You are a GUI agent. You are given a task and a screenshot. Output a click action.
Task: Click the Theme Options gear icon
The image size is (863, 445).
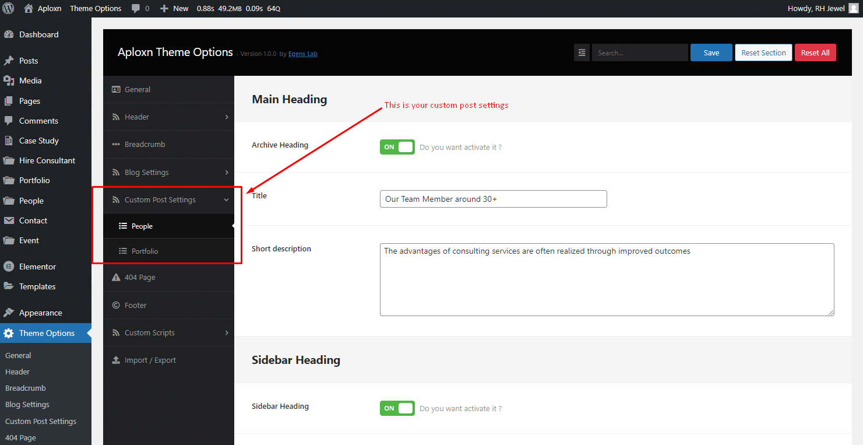point(9,333)
